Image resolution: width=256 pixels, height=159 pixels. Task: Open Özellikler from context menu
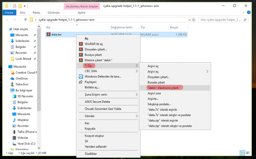(108, 153)
